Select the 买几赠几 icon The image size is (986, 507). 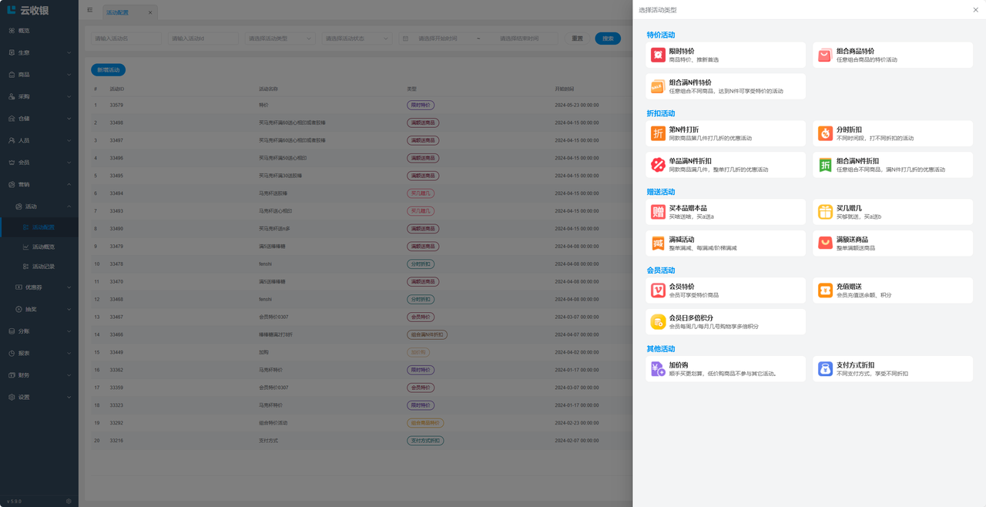pyautogui.click(x=825, y=212)
